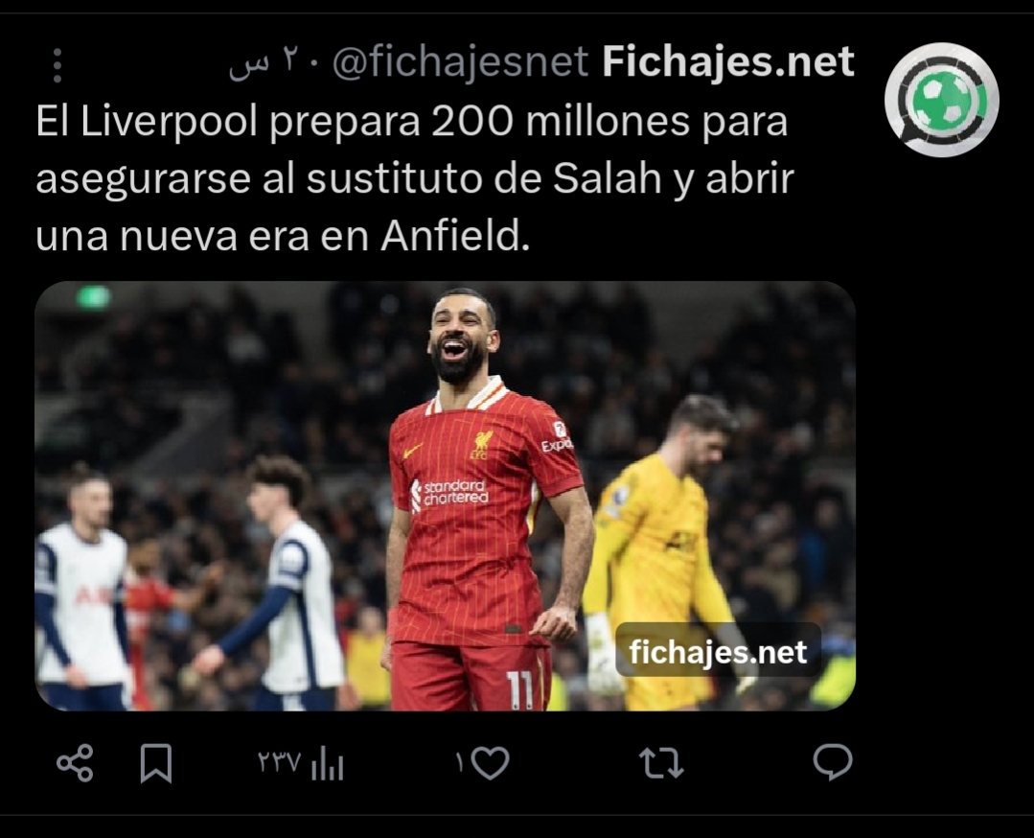The width and height of the screenshot is (1034, 838).
Task: Click the Fichajes.net display name
Action: (728, 61)
